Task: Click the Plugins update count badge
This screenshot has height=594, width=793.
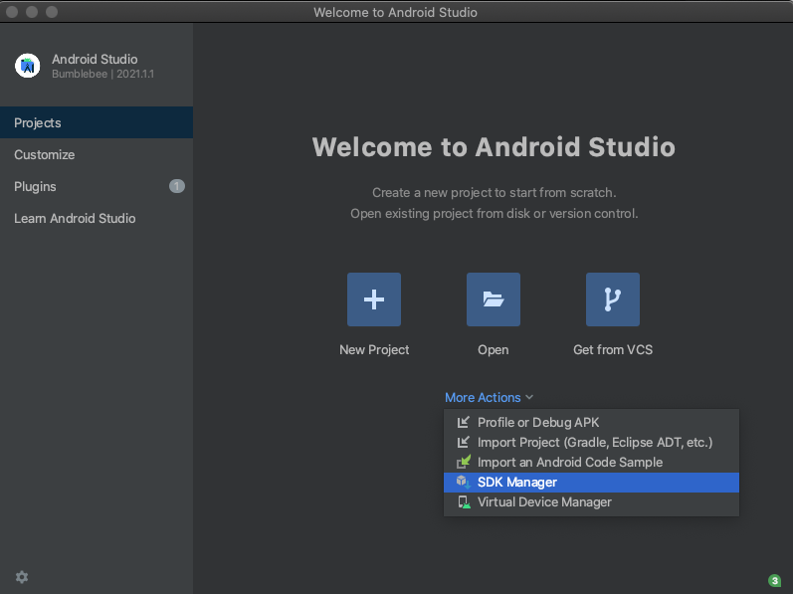Action: tap(176, 186)
